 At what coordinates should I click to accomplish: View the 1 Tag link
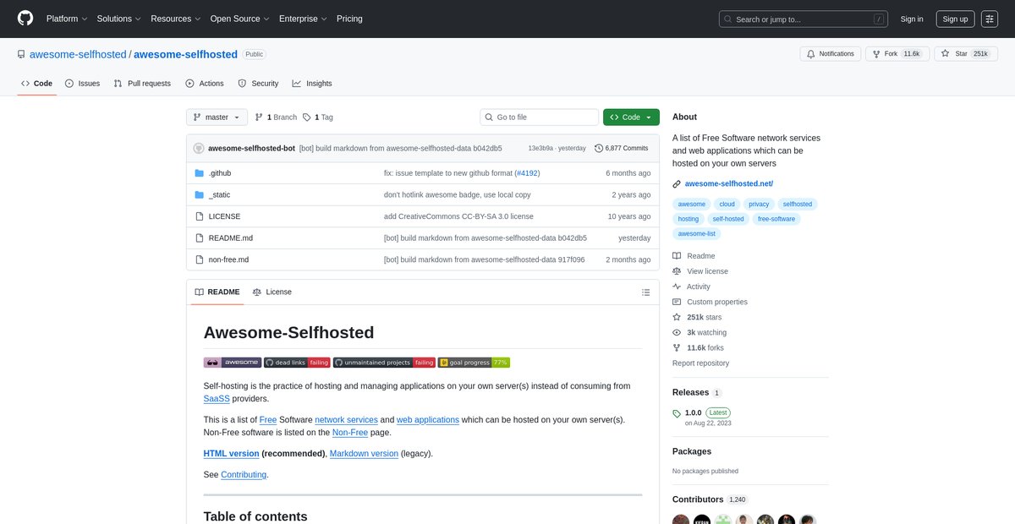click(x=318, y=117)
